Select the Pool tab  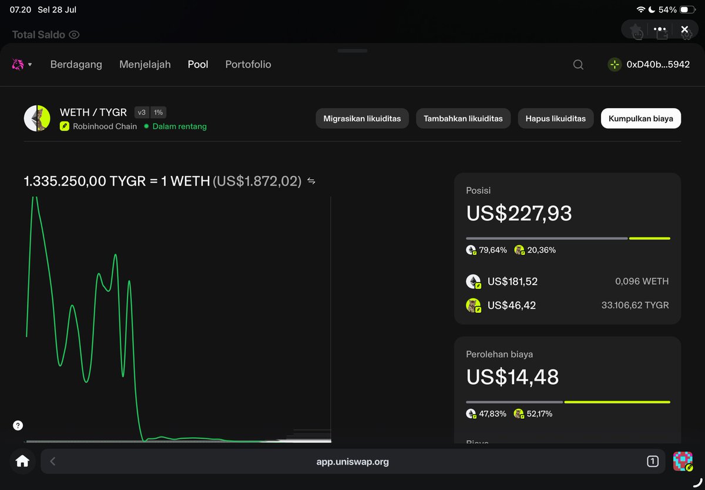(198, 65)
